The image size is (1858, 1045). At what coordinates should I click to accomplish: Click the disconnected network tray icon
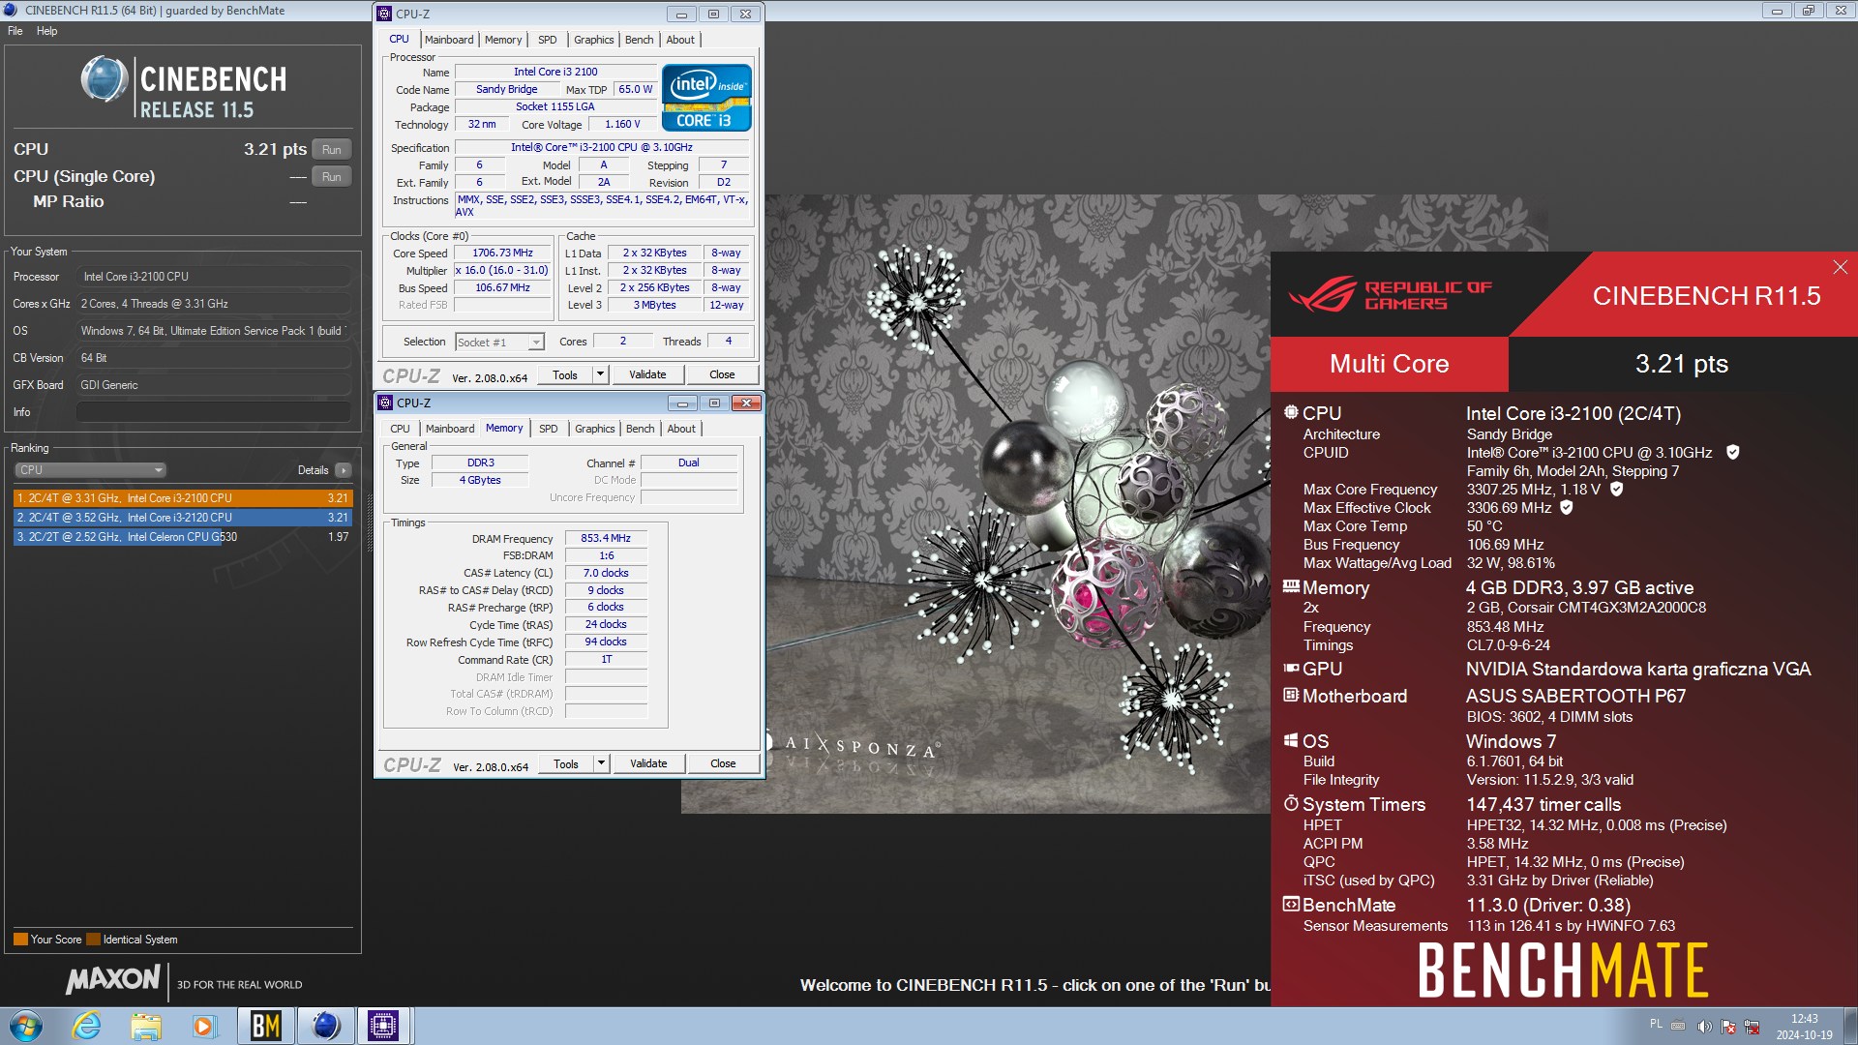click(1752, 1027)
